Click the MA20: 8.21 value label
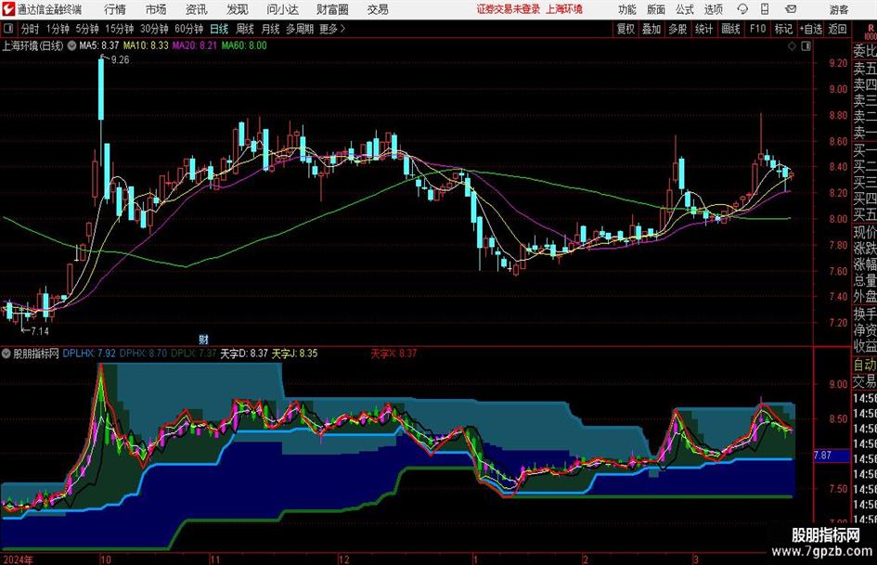Image resolution: width=877 pixels, height=565 pixels. 195,45
